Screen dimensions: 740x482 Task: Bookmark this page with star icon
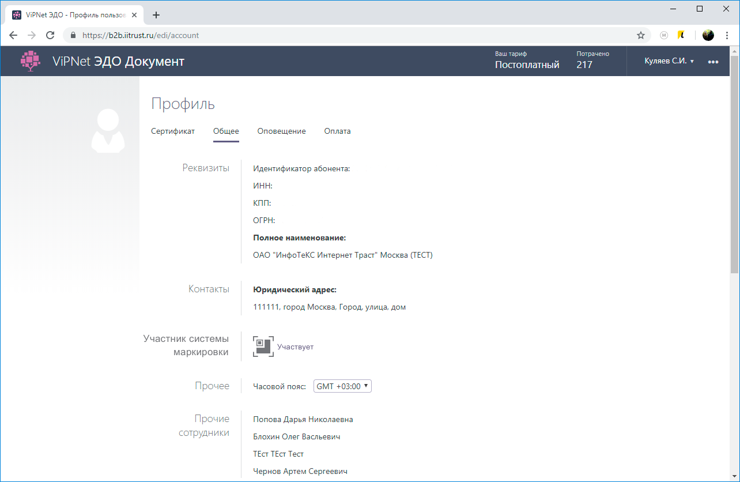tap(640, 35)
